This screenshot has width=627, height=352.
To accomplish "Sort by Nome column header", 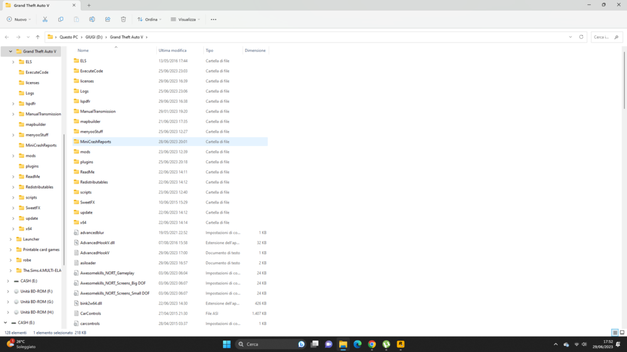I will 83,50.
